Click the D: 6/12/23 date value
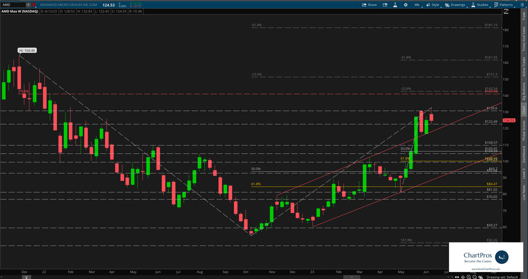528x279 pixels. [49, 11]
